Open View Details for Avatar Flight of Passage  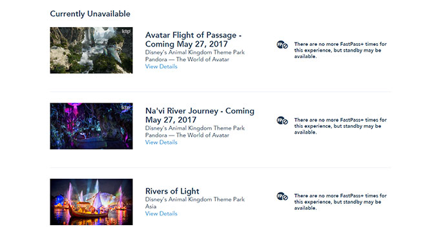coord(161,66)
